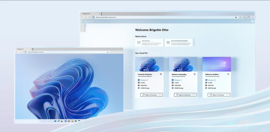The width and height of the screenshot is (270, 132).
Task: Click Creative Projects card thumbnail image
Action: pos(150,64)
